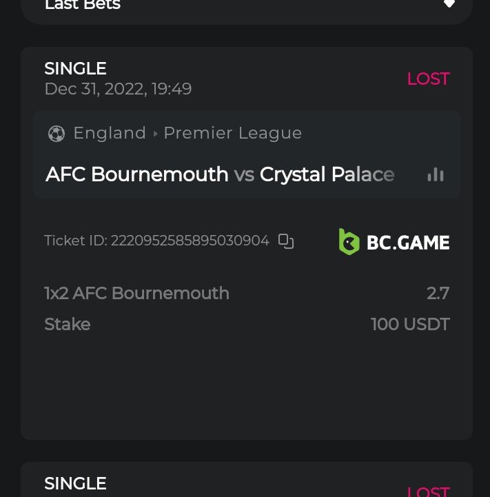Click the 1x2 AFC Bournemouth selection
Screen dimensions: 490x497
click(x=136, y=293)
